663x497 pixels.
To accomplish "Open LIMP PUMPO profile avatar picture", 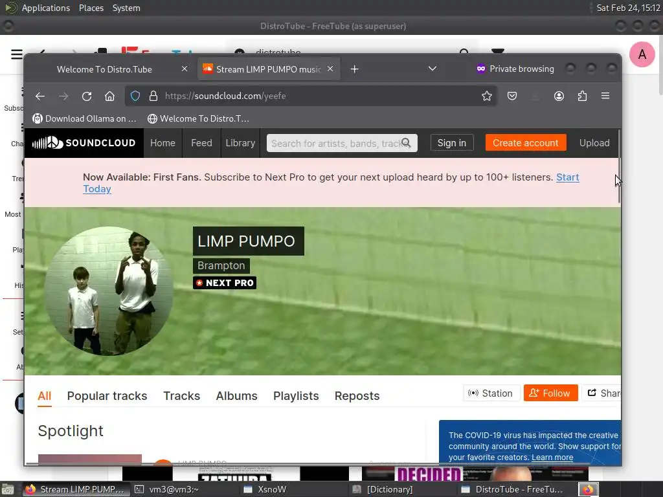I will tap(109, 291).
